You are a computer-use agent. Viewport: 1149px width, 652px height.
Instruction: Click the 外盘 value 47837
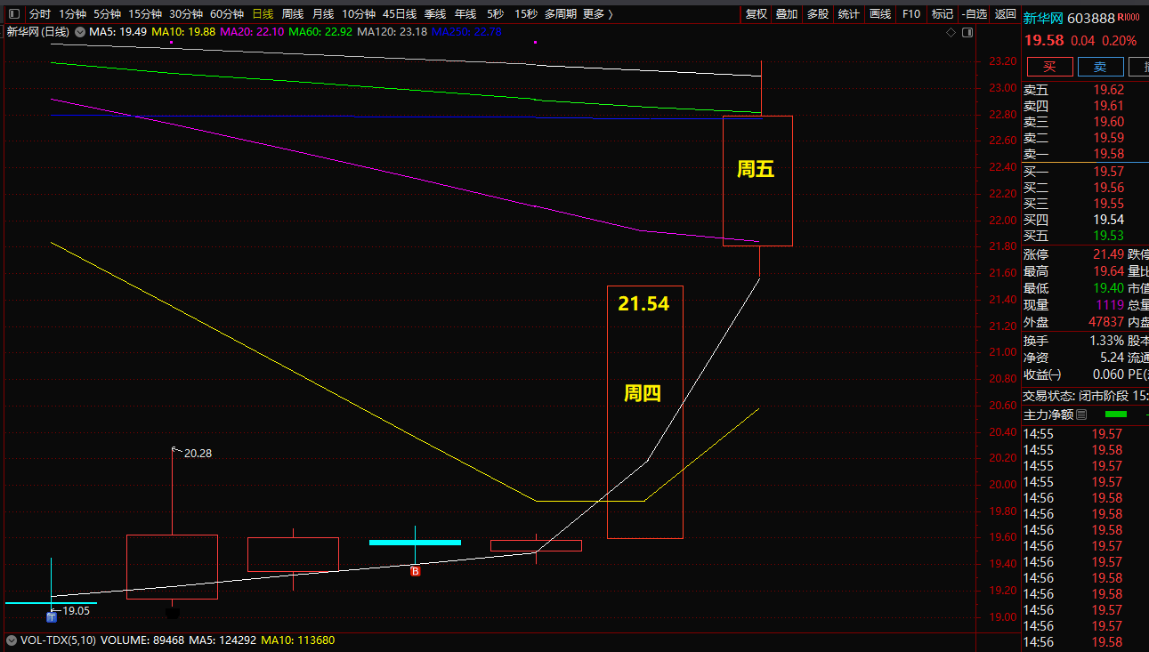tap(1106, 322)
